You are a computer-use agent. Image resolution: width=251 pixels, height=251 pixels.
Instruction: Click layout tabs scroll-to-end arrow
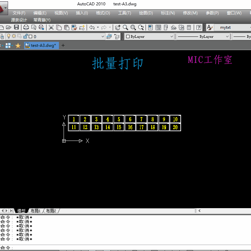tap(11, 211)
